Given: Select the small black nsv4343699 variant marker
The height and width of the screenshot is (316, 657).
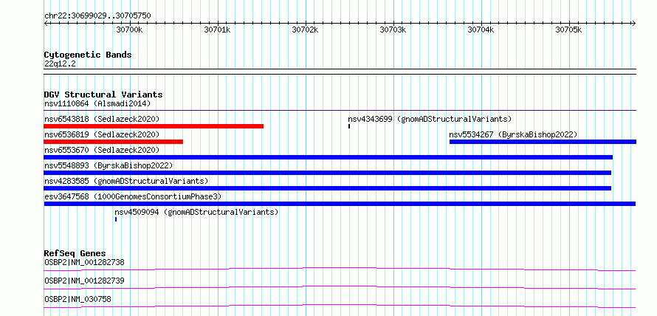Looking at the screenshot, I should (x=349, y=126).
